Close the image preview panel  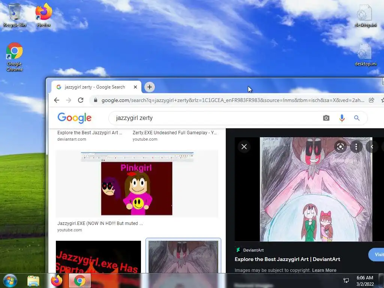coord(244,147)
